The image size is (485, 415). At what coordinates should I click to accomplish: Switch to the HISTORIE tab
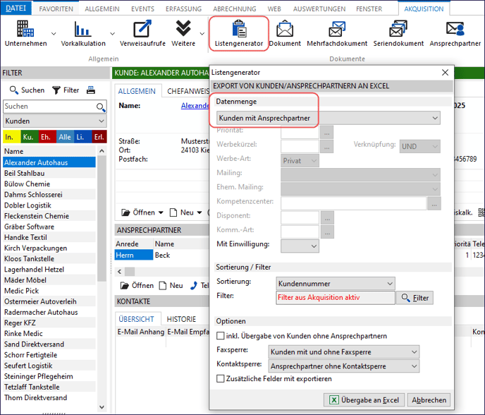point(181,319)
